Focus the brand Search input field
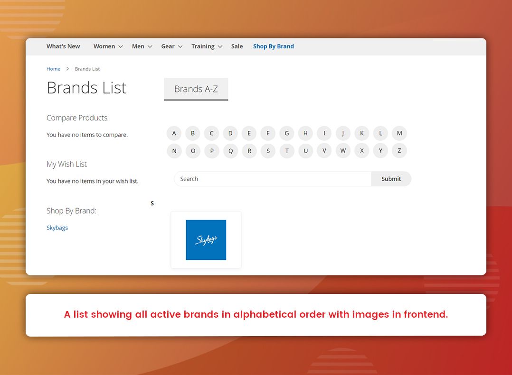Screen dimensions: 512x375 click(x=272, y=179)
